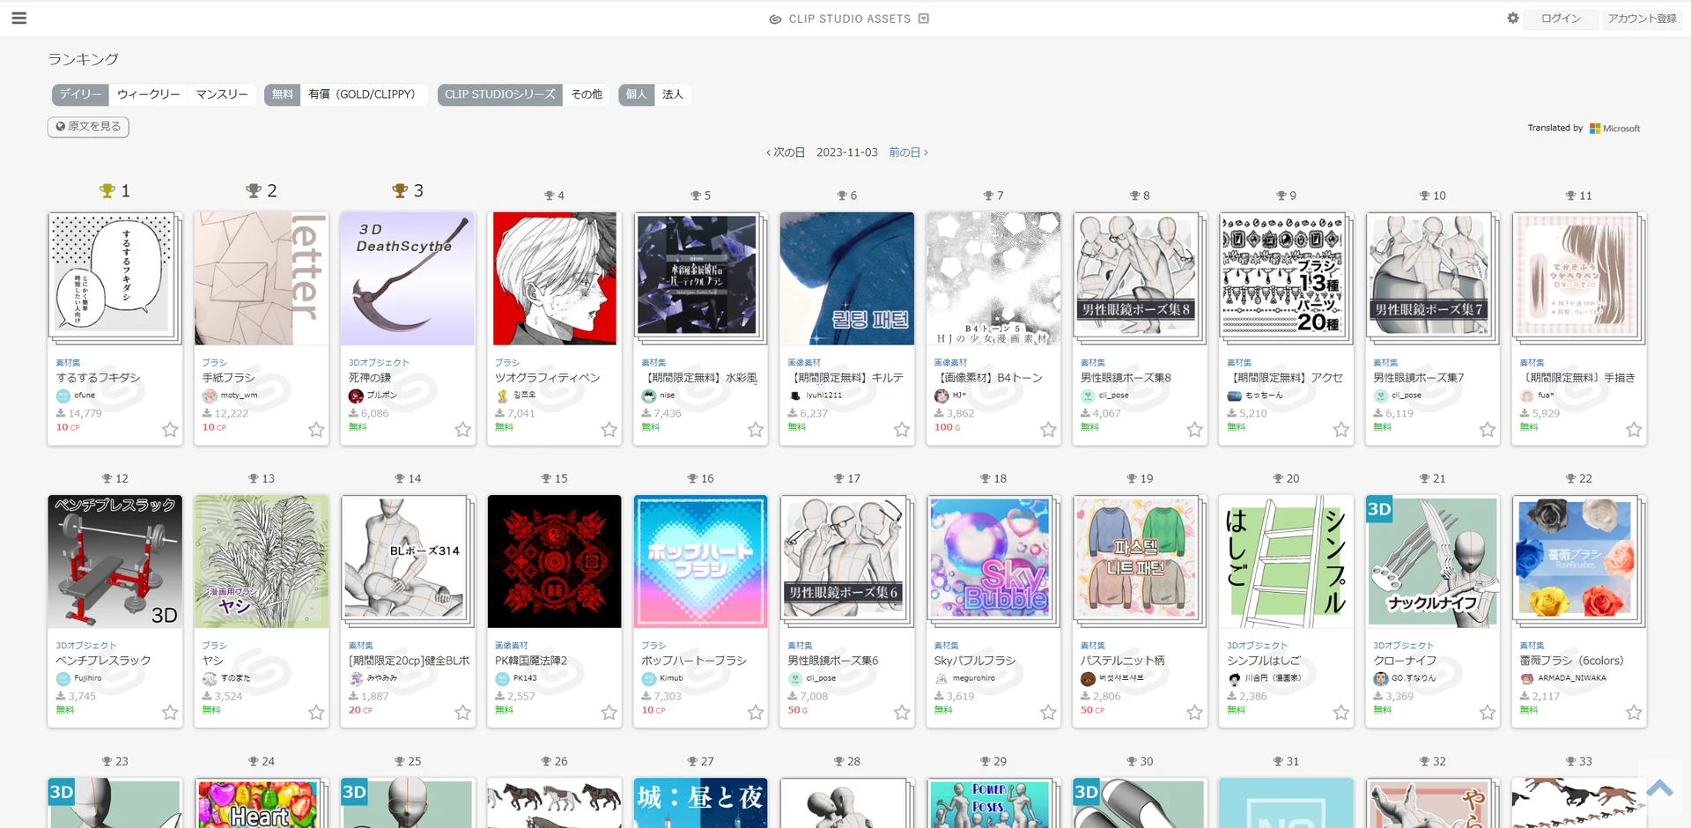This screenshot has height=828, width=1691.
Task: Open the パステルニット柄 thumbnail
Action: 1140,561
